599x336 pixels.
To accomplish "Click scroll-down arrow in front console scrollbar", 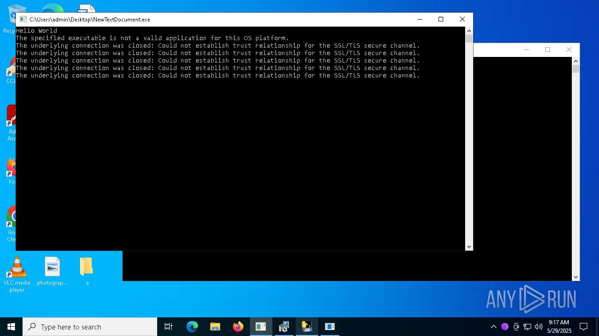I will click(469, 247).
